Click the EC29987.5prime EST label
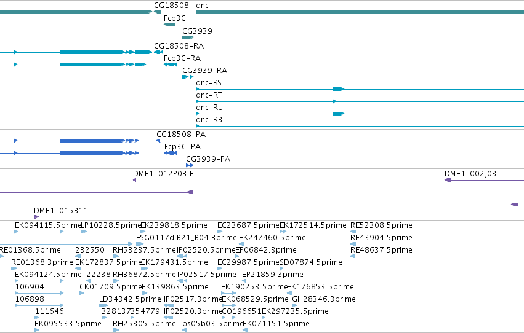 [248, 262]
